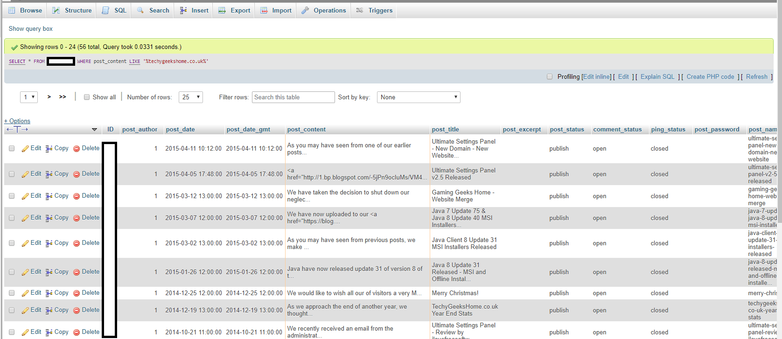Expand the + Options link

[x=17, y=121]
